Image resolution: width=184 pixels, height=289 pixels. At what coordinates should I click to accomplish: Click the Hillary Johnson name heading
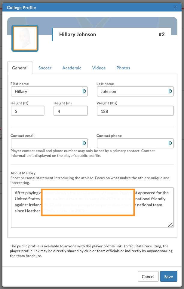tap(78, 34)
